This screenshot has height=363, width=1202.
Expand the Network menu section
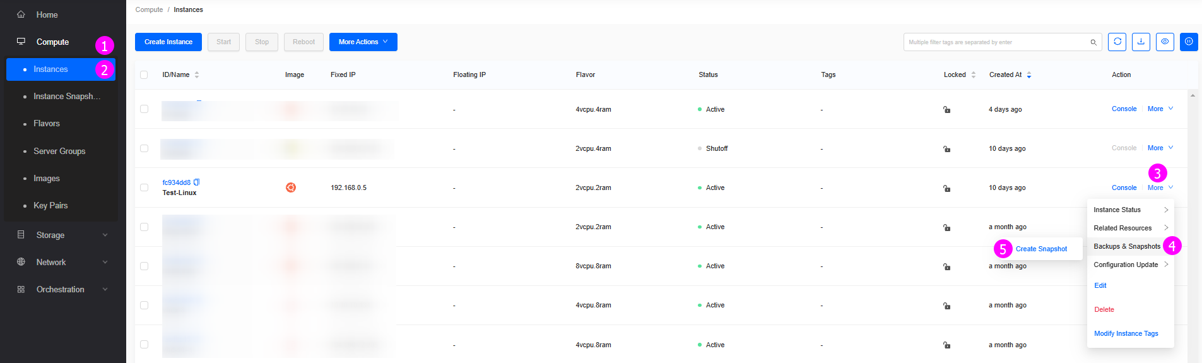pyautogui.click(x=105, y=262)
